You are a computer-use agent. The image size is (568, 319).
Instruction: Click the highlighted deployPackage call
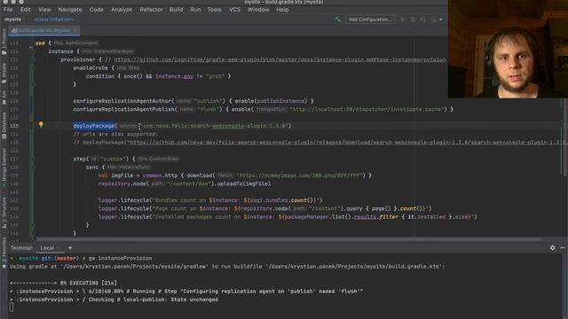click(94, 126)
